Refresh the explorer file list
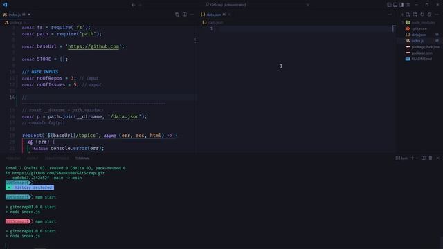The width and height of the screenshot is (443, 249). click(x=422, y=15)
